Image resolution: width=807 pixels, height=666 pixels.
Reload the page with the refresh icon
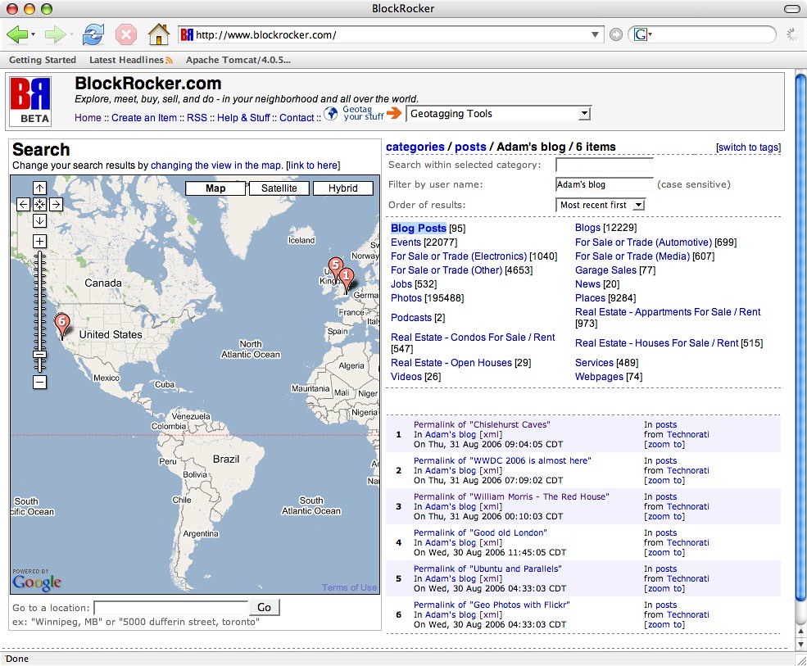[93, 34]
